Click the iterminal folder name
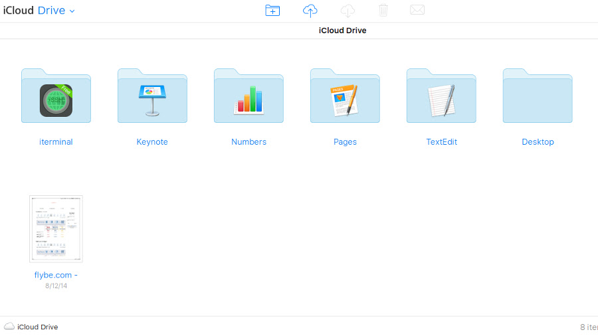The height and width of the screenshot is (336, 598). pos(56,141)
